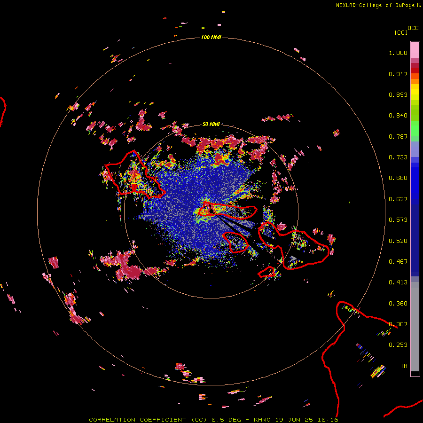Click the 0.573 scale value
The image size is (423, 423).
398,220
